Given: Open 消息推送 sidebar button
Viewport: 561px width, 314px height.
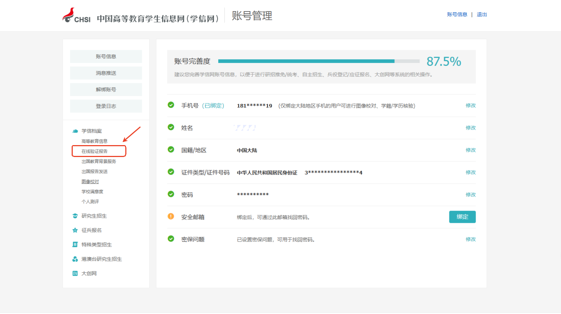Looking at the screenshot, I should [x=106, y=73].
